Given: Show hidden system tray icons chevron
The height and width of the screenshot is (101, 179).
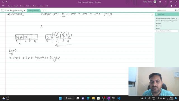Looking at the screenshot, I should pyautogui.click(x=139, y=98).
